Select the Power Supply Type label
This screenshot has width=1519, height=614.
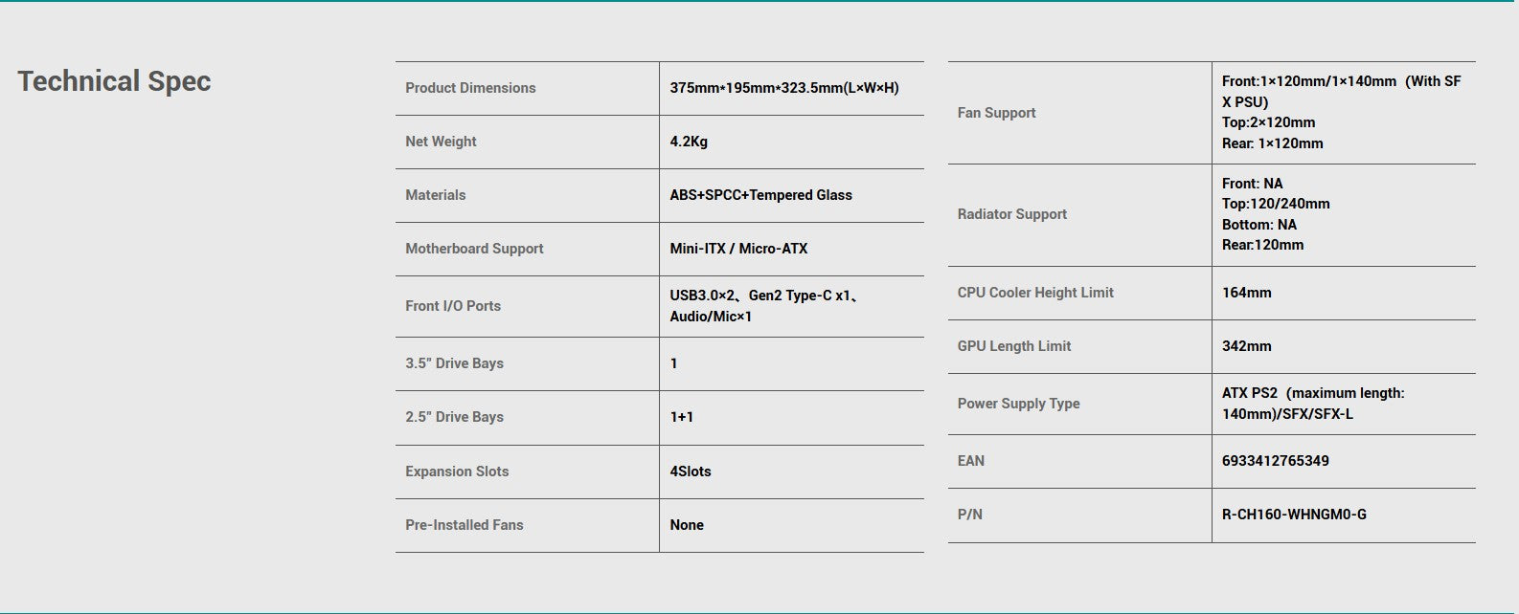(1018, 404)
